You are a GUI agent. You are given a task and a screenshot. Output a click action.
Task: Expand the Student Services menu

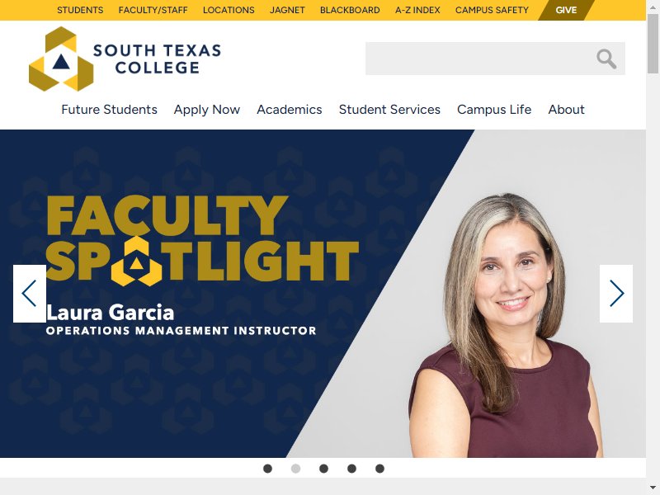click(x=389, y=110)
